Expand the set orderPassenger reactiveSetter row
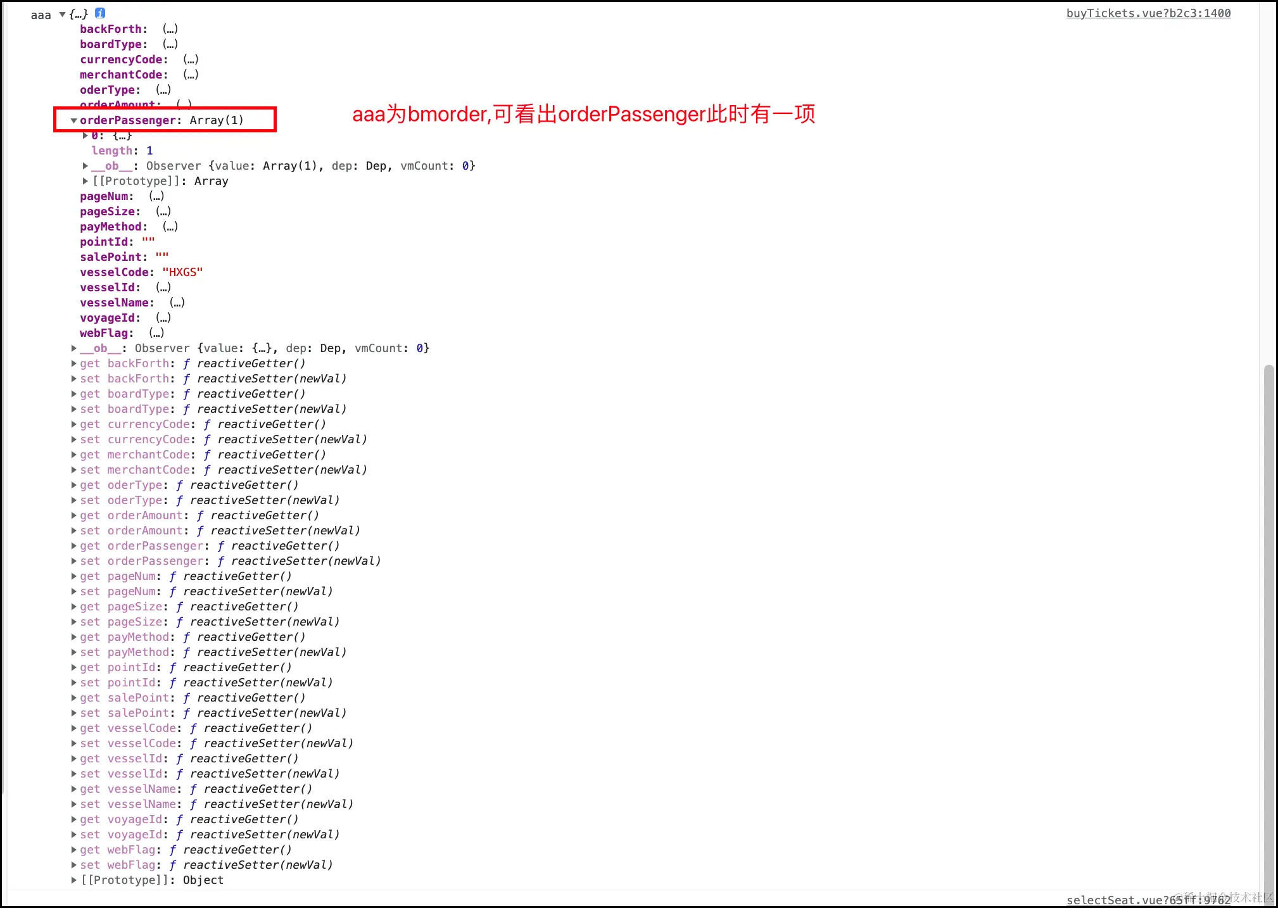1278x908 pixels. pos(74,561)
